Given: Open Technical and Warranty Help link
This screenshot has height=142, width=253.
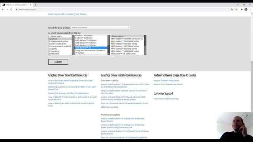Looking at the screenshot, I should (166, 99).
